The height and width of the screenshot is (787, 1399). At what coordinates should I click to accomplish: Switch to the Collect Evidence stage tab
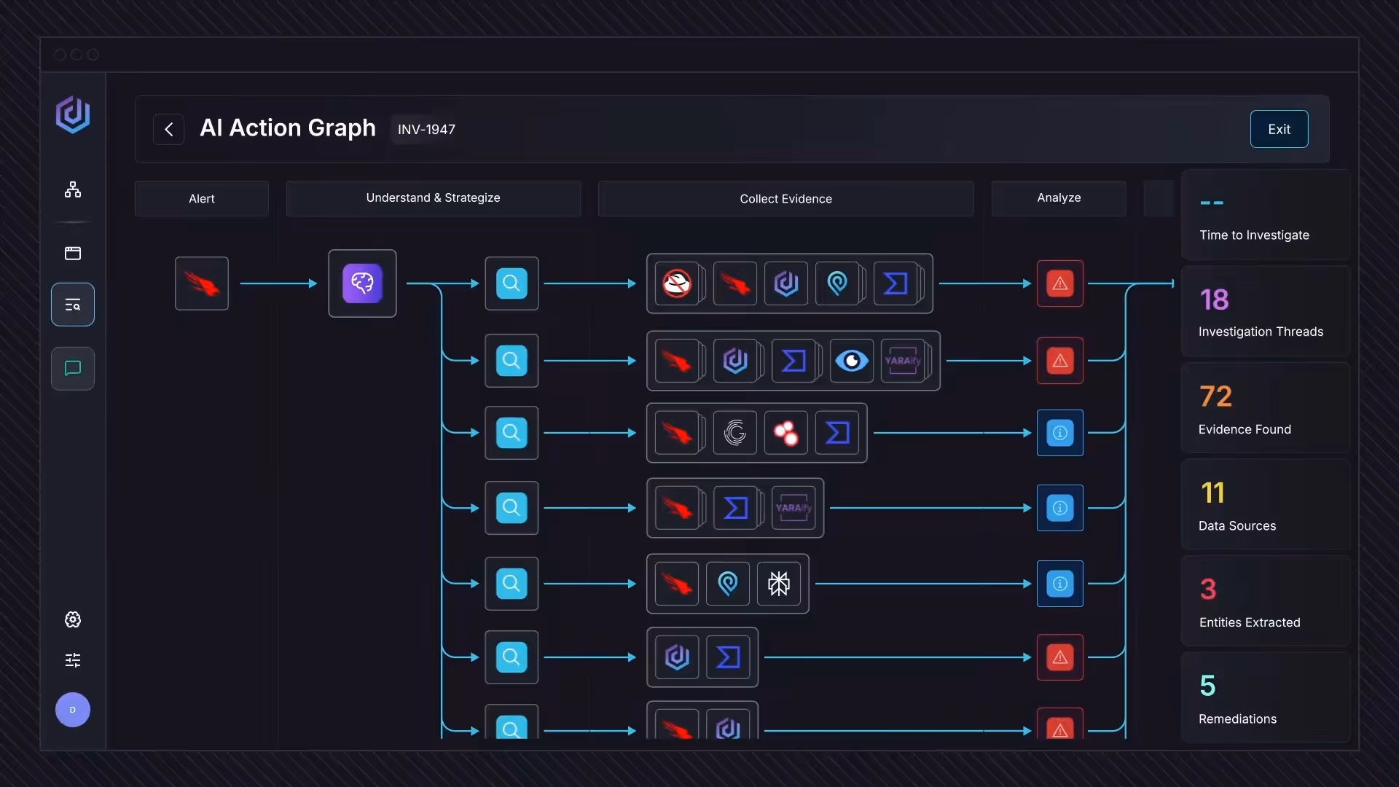tap(785, 198)
